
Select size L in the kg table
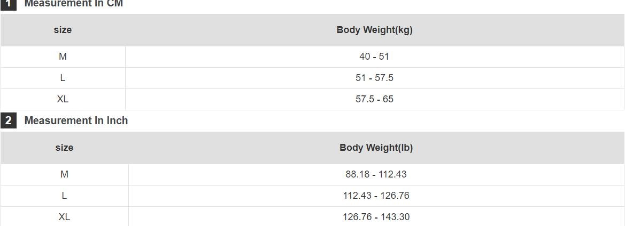tap(63, 78)
